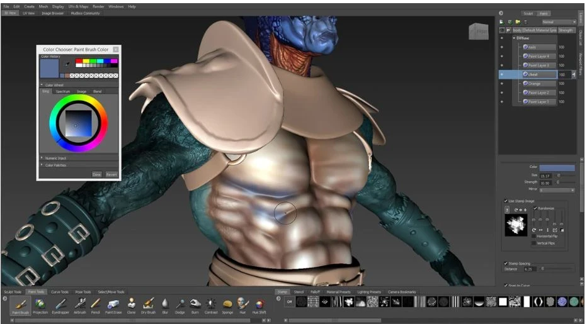Hide the chest layer
Image resolution: width=587 pixels, height=324 pixels.
[502, 74]
